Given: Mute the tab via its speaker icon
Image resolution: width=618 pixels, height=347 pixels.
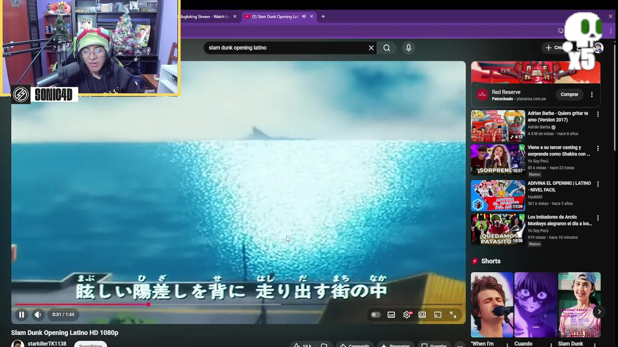Looking at the screenshot, I should pos(304,16).
